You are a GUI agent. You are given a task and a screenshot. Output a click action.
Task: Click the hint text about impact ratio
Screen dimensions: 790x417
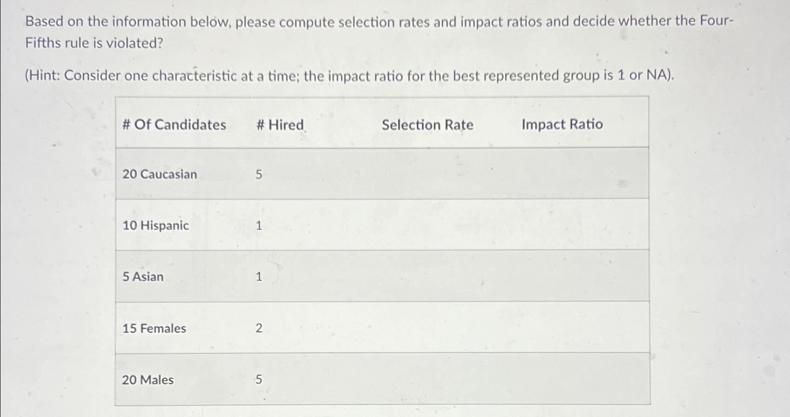pos(350,75)
